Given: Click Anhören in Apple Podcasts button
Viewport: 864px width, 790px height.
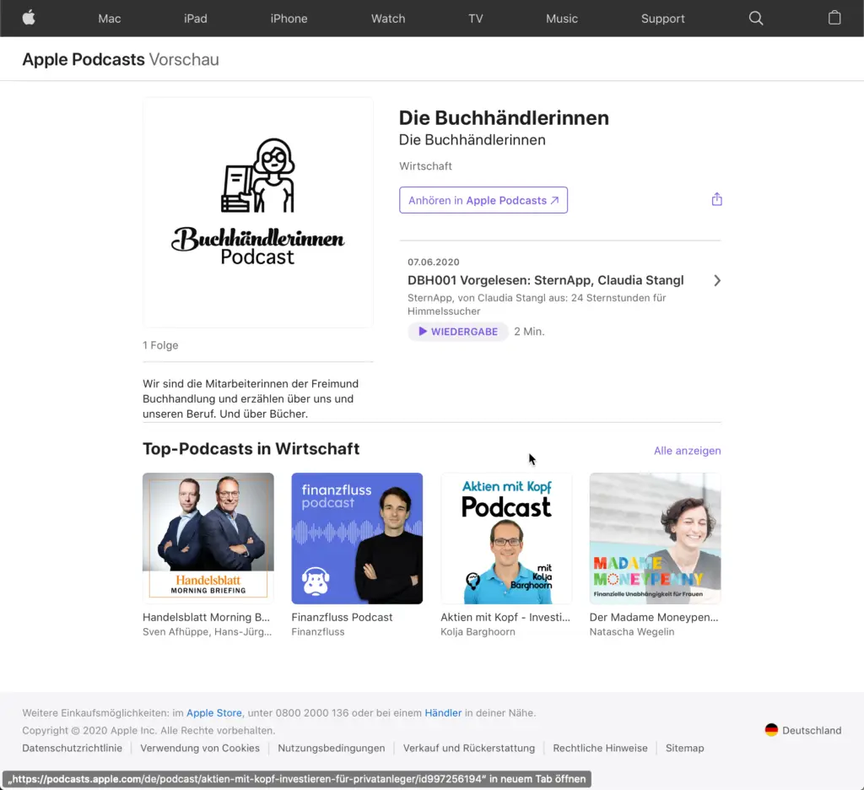Looking at the screenshot, I should point(483,200).
